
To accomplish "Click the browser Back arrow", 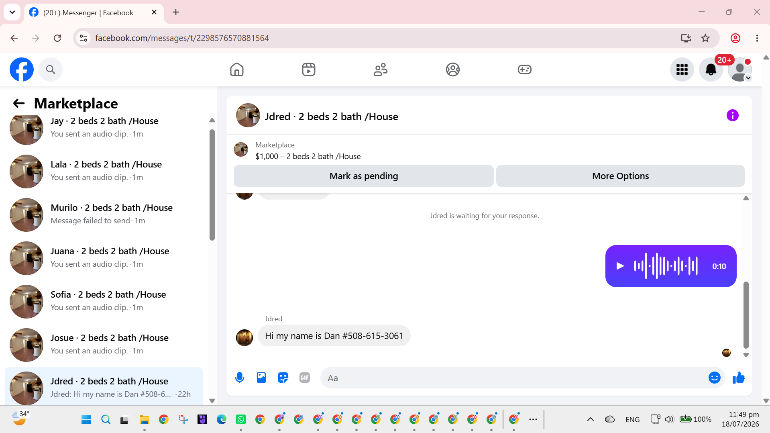I will pos(14,38).
